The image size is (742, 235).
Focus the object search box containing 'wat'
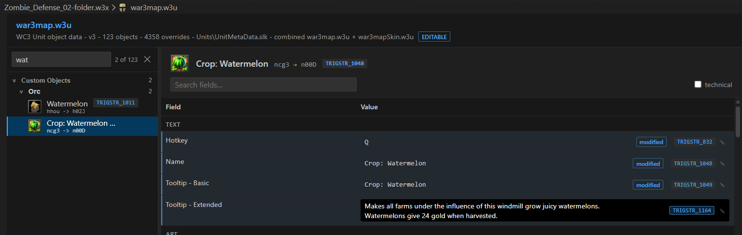(x=62, y=59)
